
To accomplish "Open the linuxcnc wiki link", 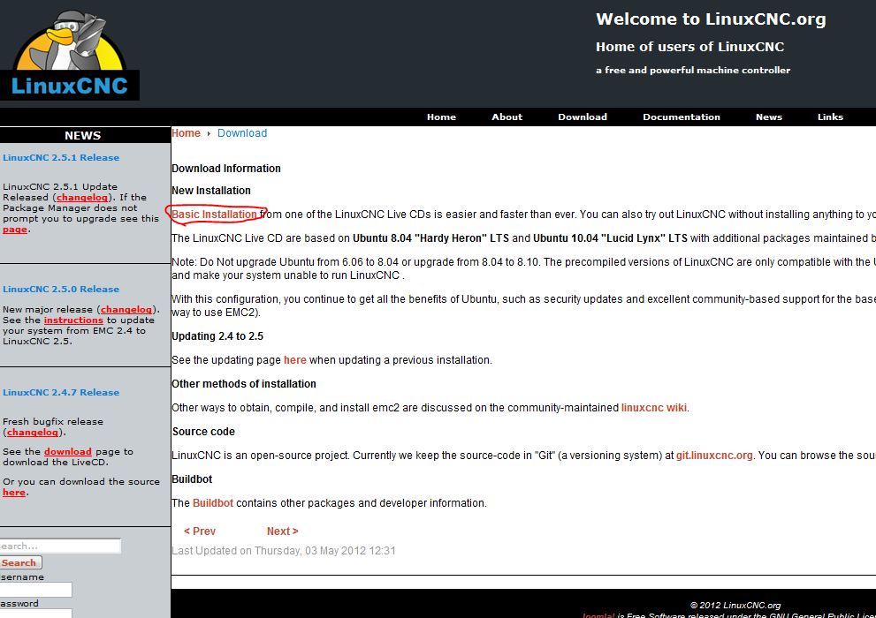I will (653, 408).
